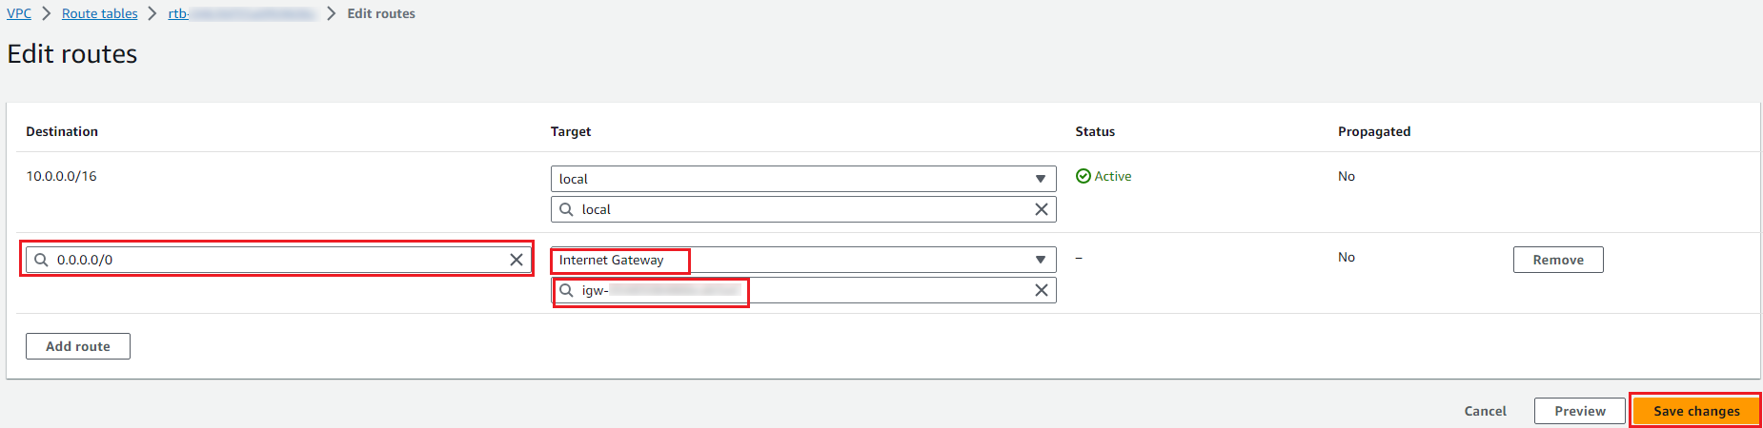Go to Route tables breadcrumb
This screenshot has width=1763, height=428.
tap(99, 13)
